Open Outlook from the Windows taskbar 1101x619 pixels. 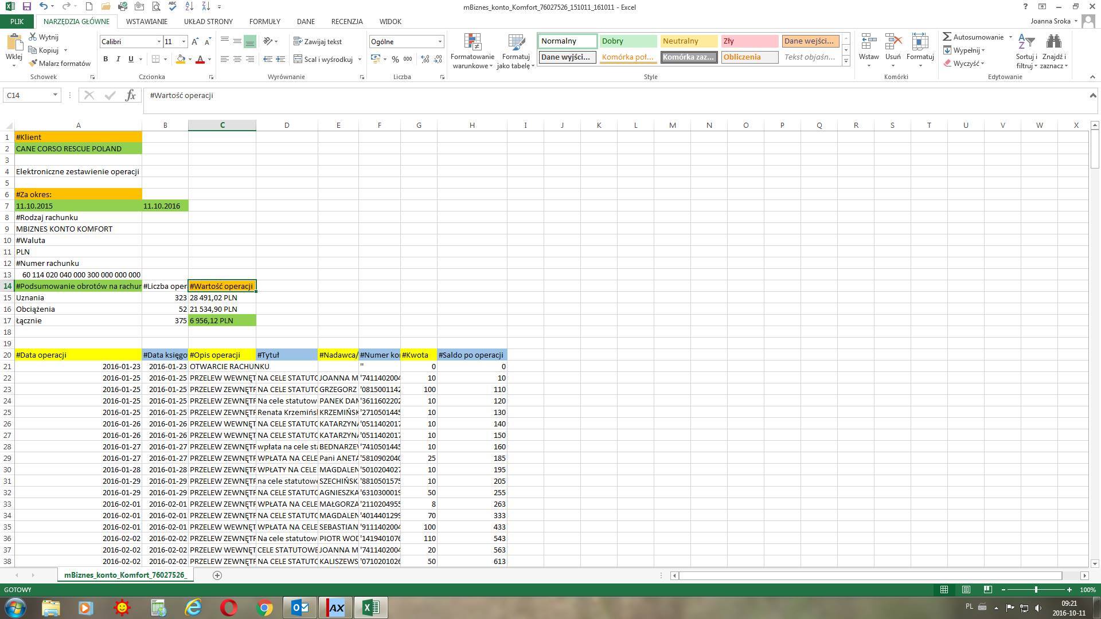[300, 608]
